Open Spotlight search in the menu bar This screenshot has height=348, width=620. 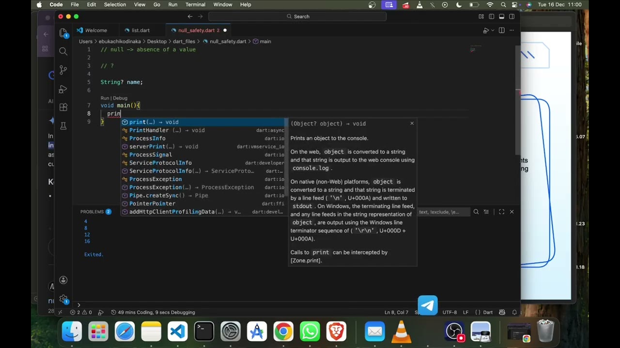point(504,4)
